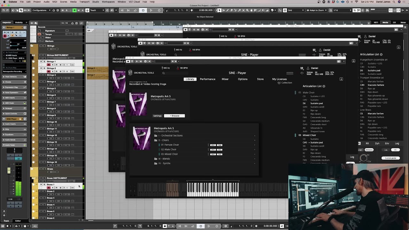Open the 1/16 quantize preset dropdown
The image size is (409, 230).
tap(342, 10)
